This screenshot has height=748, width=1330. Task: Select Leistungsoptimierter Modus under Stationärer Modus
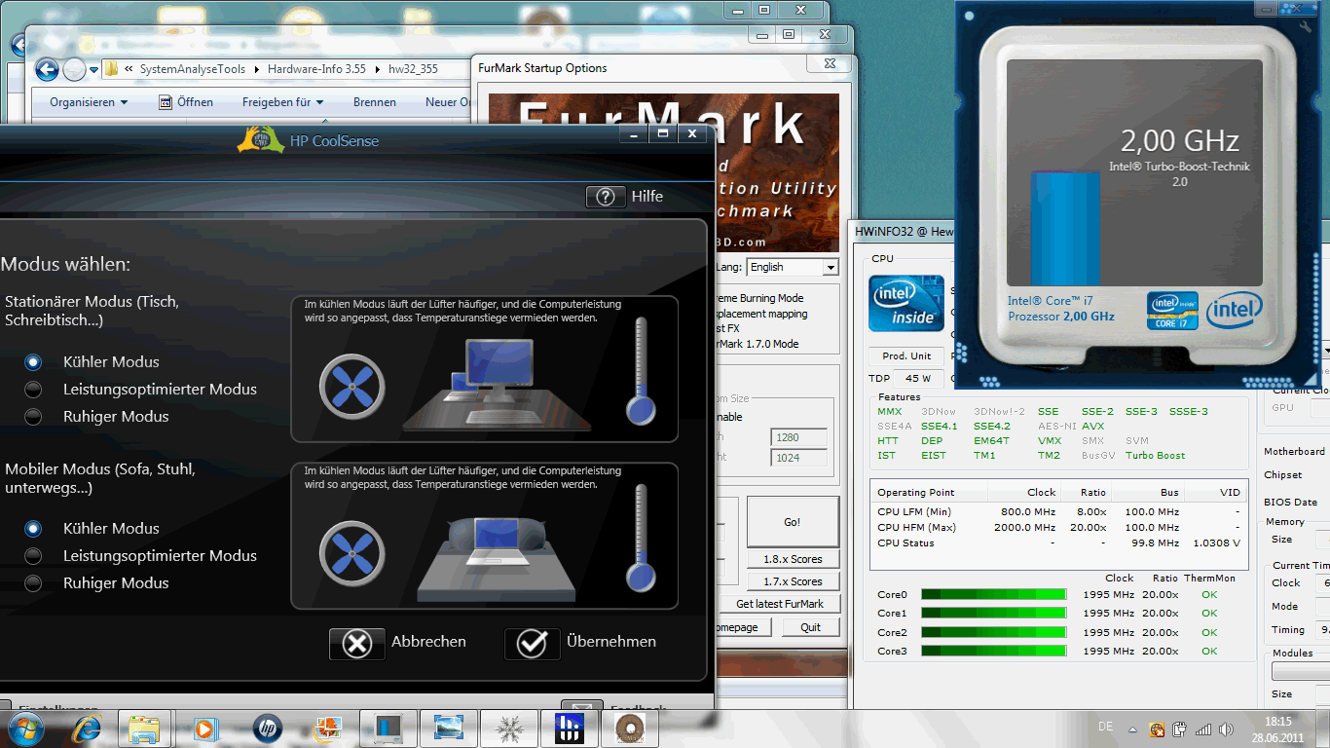tap(34, 389)
